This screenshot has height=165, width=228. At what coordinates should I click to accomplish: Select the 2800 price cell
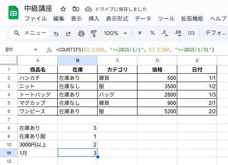[x=157, y=94]
